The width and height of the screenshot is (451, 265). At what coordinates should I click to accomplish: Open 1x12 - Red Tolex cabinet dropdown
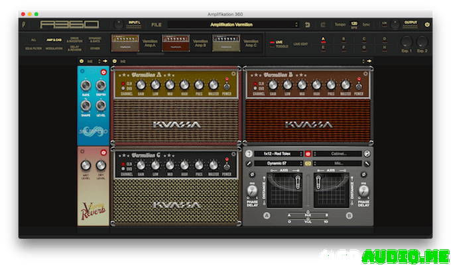(x=279, y=154)
